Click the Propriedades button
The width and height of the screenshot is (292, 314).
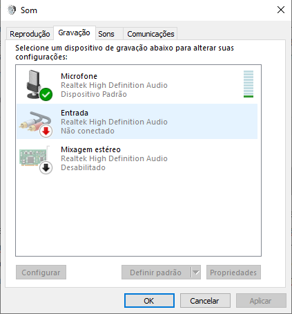(x=233, y=273)
